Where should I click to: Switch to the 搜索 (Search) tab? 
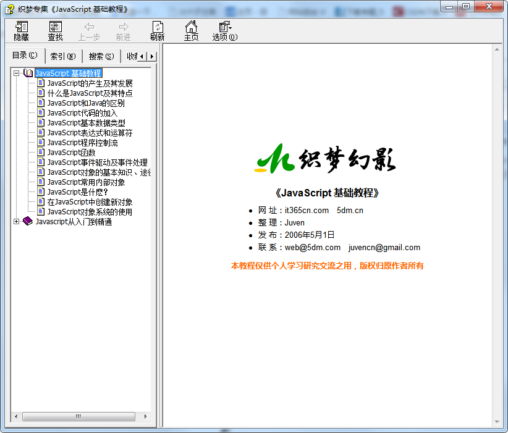click(x=101, y=56)
